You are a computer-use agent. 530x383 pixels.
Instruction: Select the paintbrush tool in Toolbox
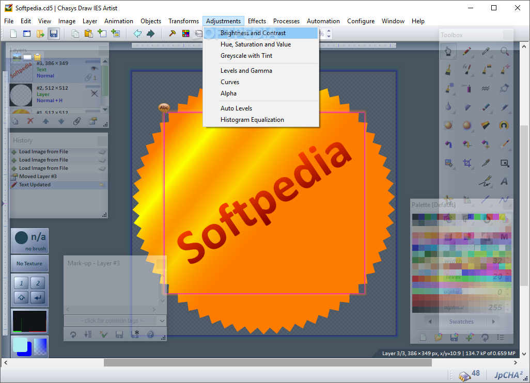448,70
